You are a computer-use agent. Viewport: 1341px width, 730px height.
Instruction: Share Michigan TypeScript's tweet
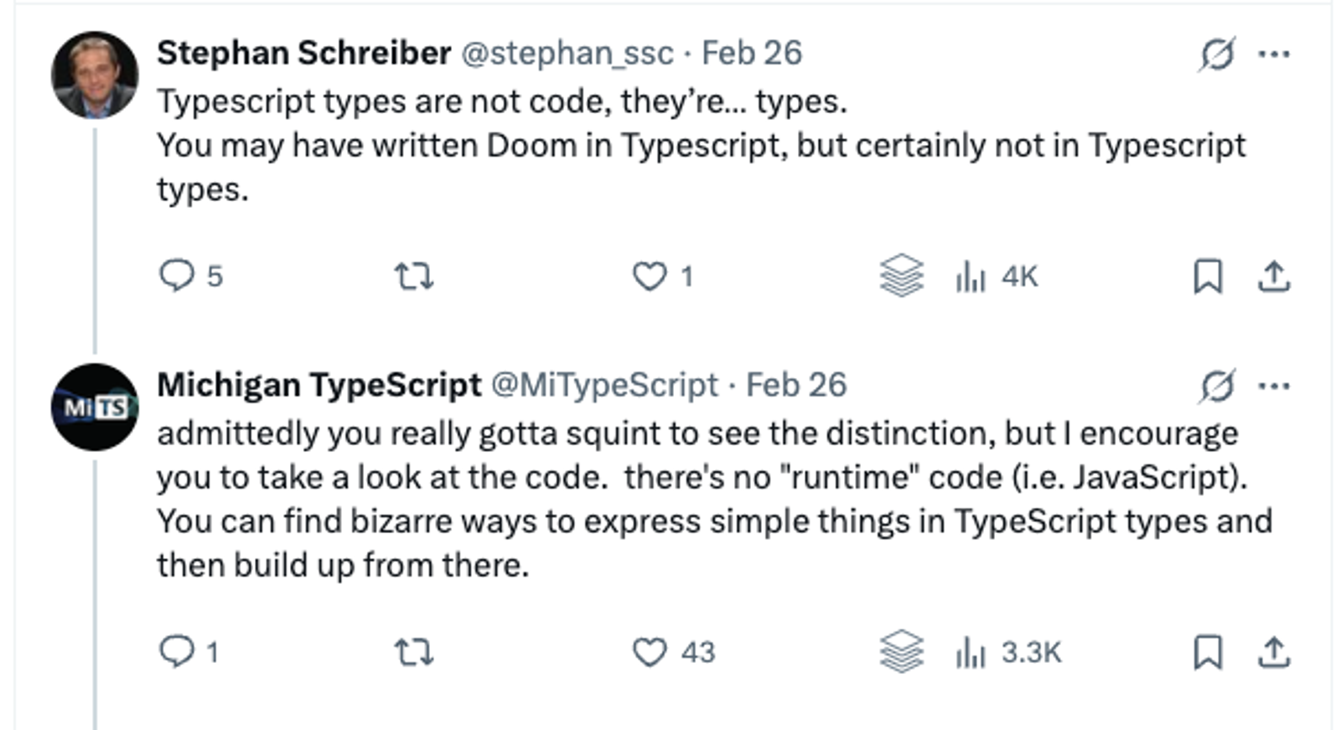pyautogui.click(x=1274, y=651)
